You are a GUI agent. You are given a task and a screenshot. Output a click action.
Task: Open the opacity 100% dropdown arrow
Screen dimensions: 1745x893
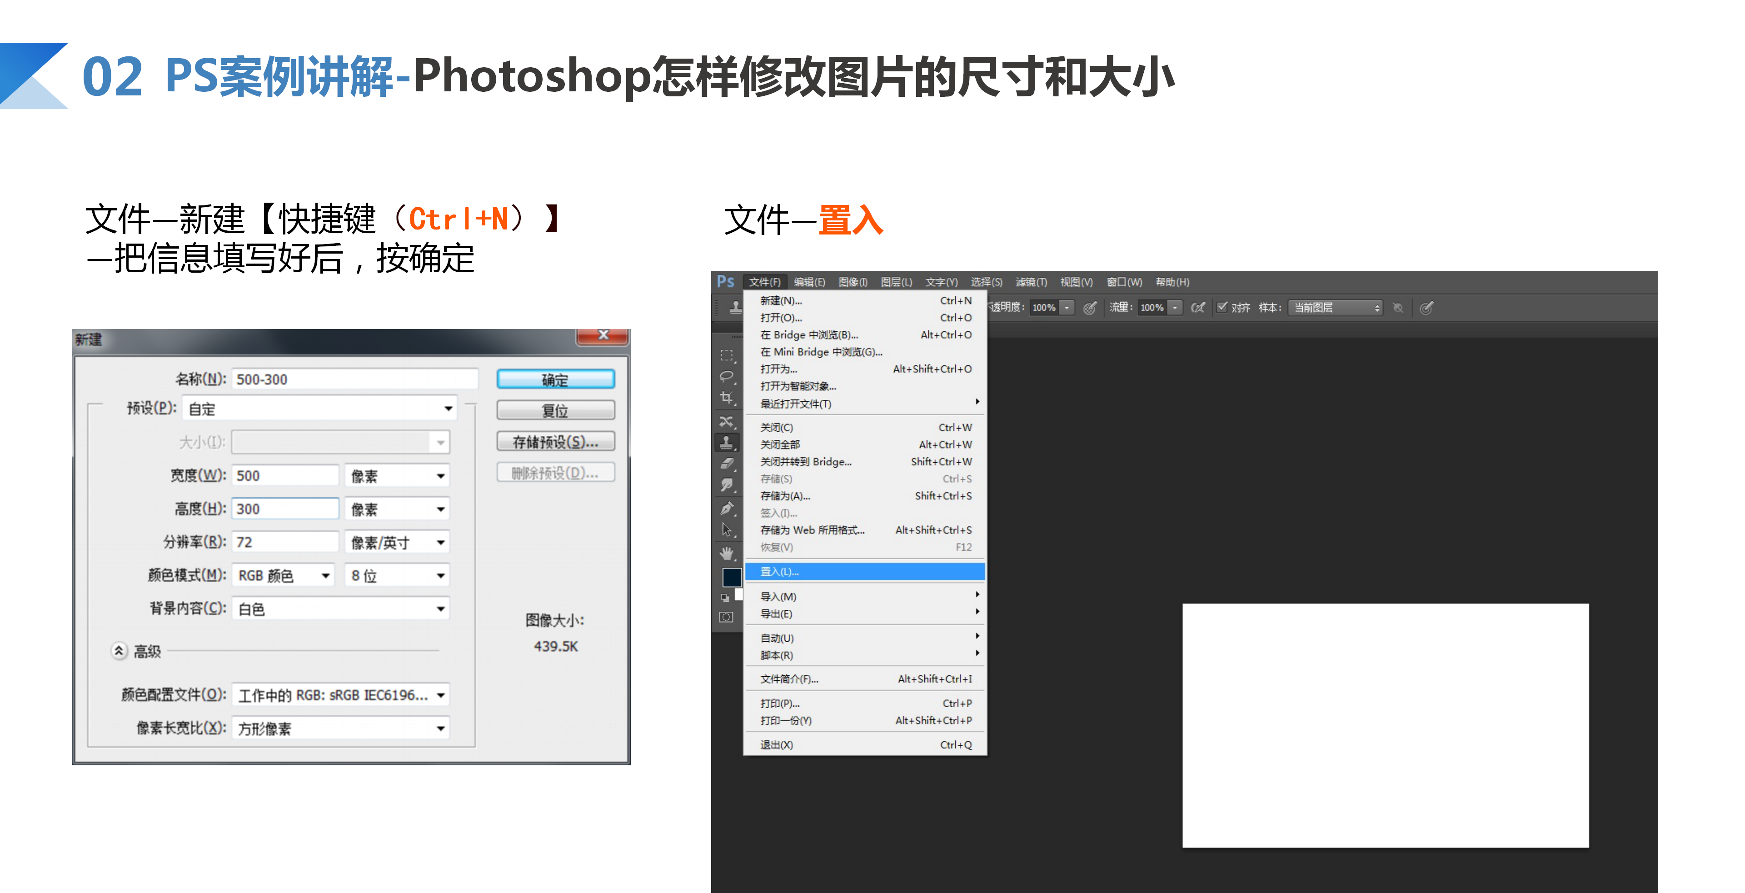pyautogui.click(x=1067, y=308)
